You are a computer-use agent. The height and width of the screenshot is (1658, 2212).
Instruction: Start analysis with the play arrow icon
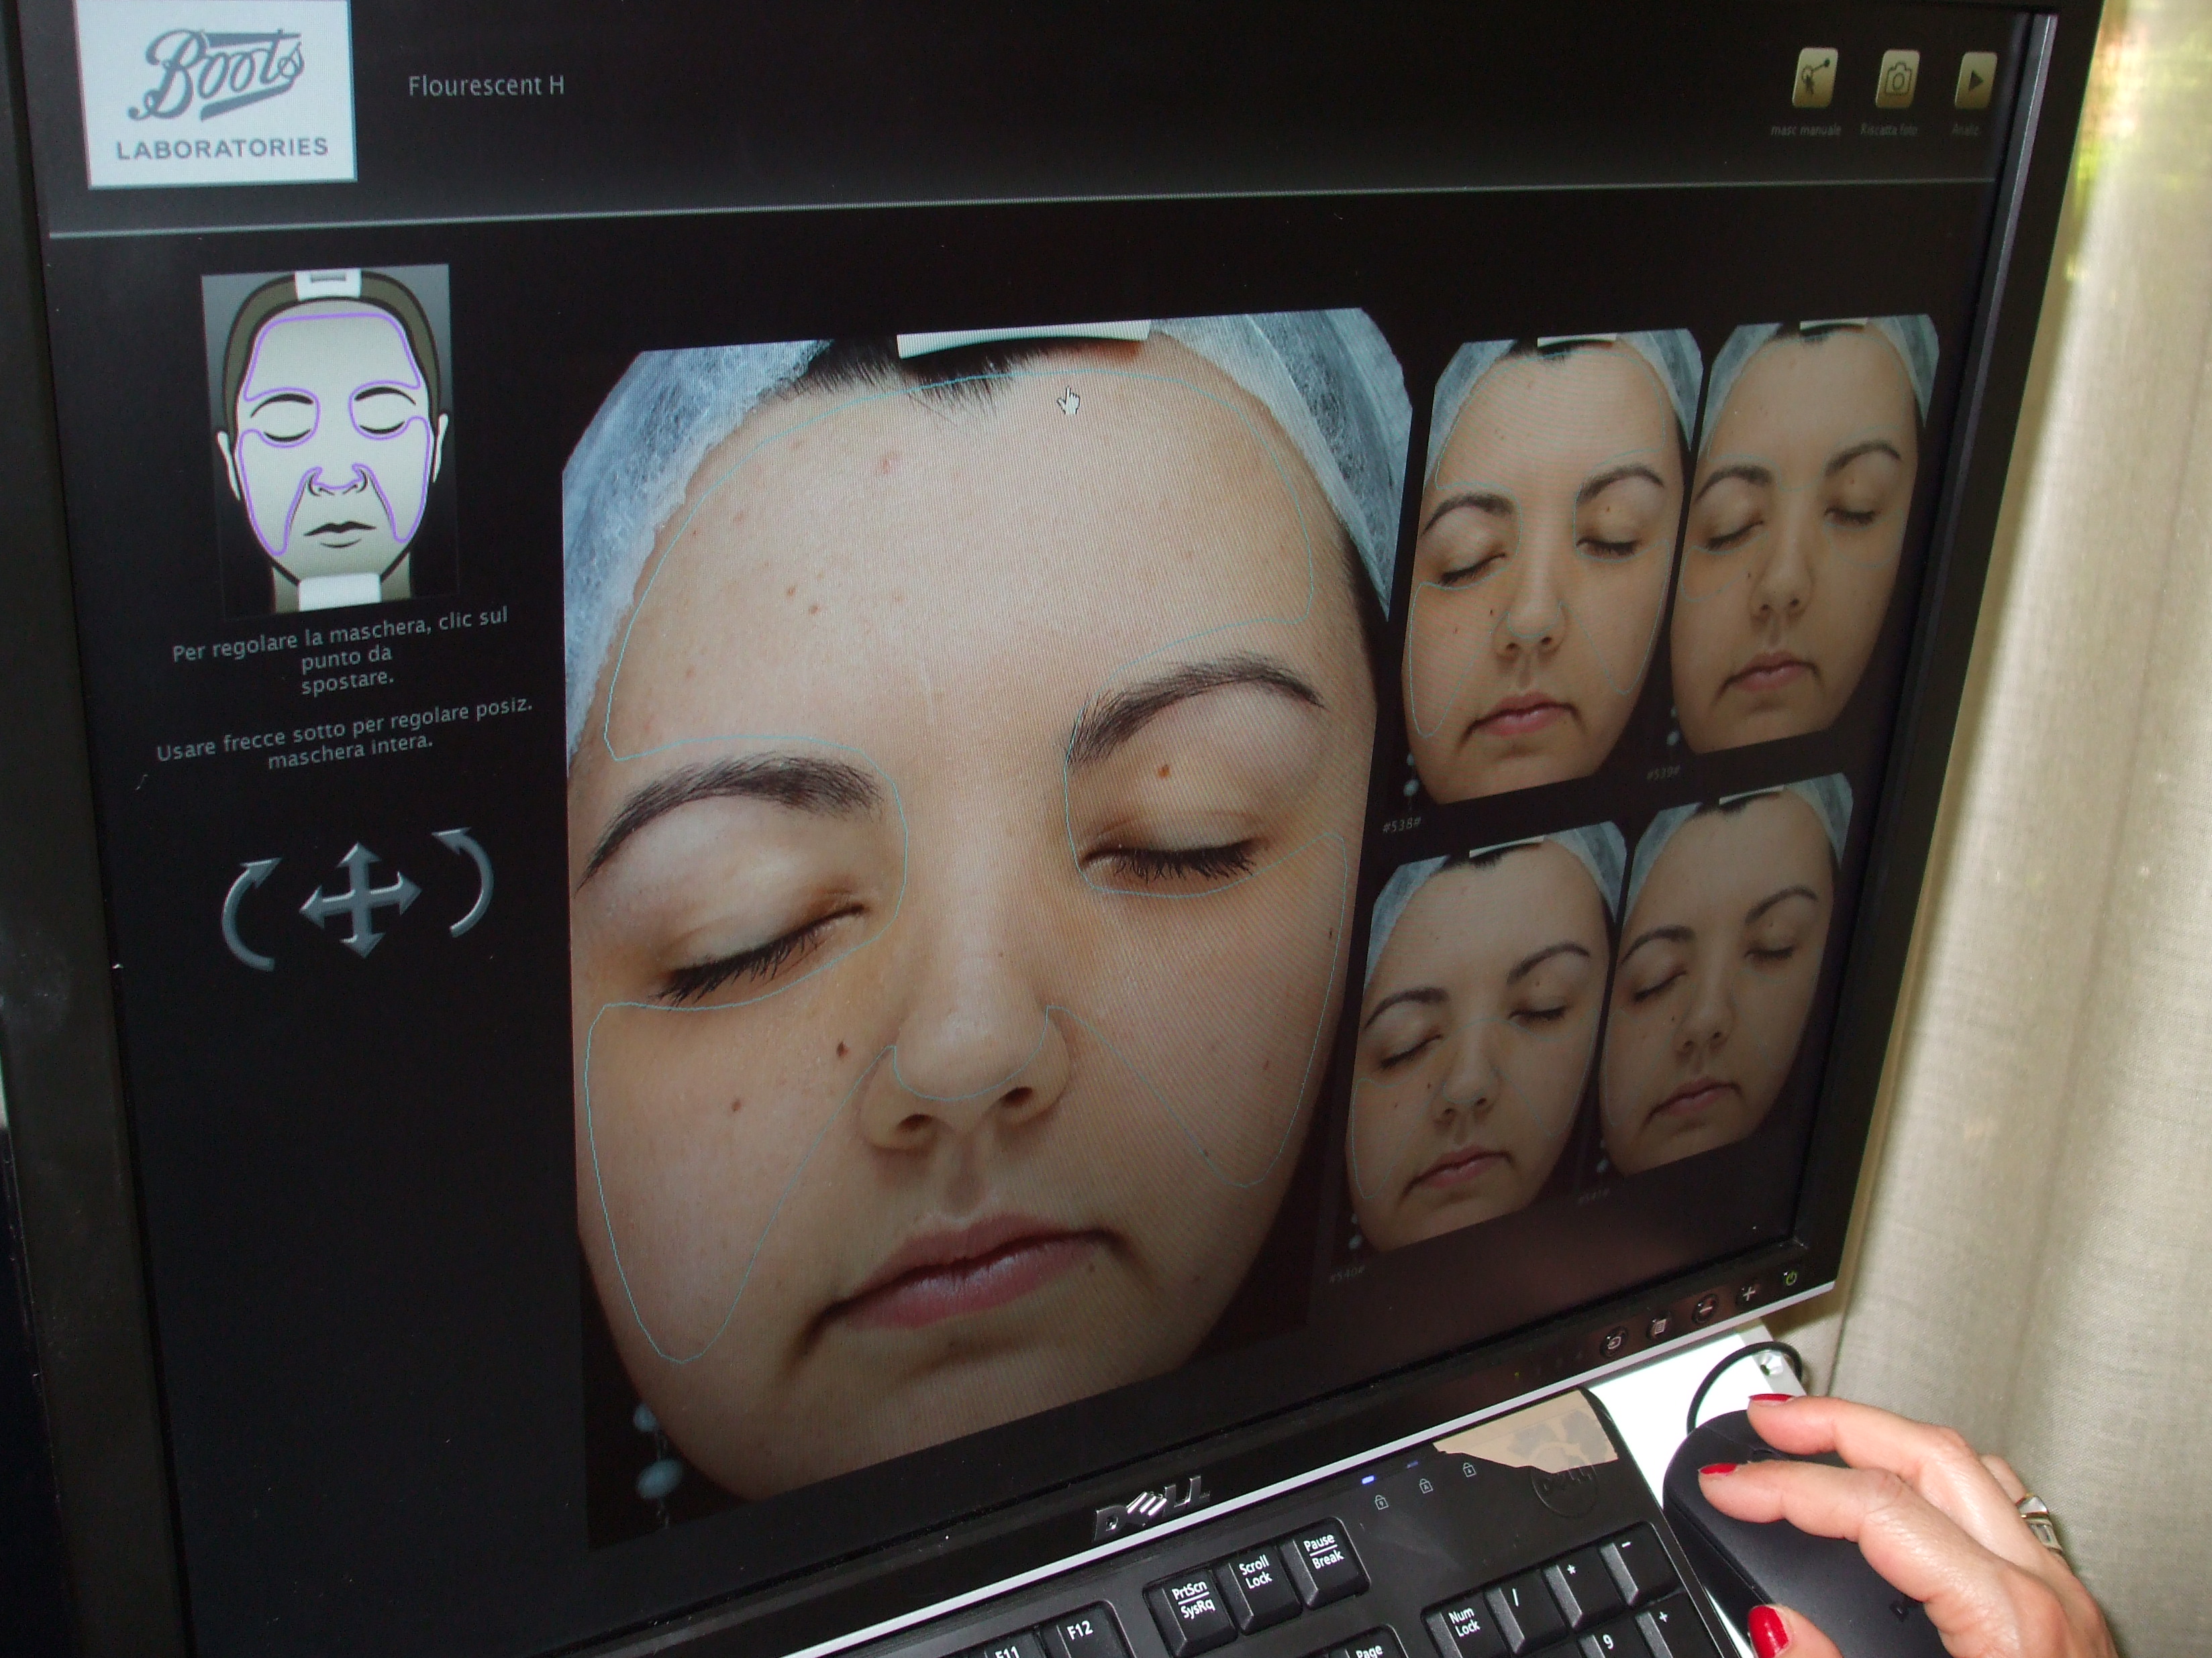1974,82
